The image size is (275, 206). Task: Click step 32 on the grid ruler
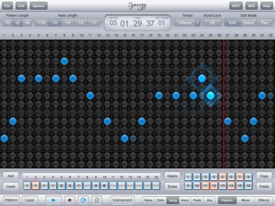[270, 35]
